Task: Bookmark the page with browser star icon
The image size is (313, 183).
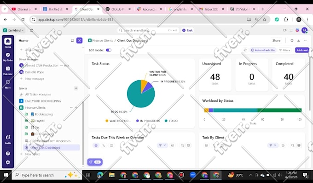Action: (x=265, y=20)
